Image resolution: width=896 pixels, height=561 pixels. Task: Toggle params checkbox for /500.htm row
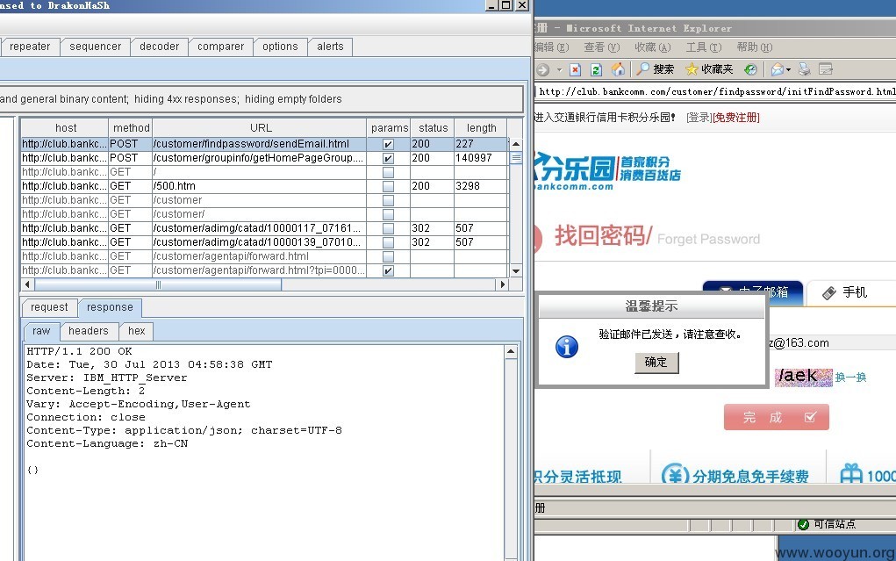pos(388,186)
